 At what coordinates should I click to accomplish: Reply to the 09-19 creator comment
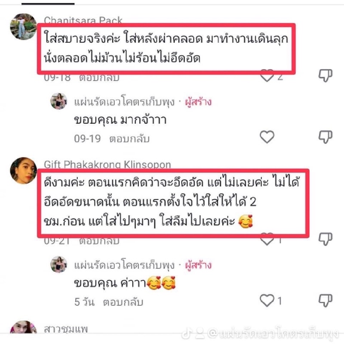(129, 139)
